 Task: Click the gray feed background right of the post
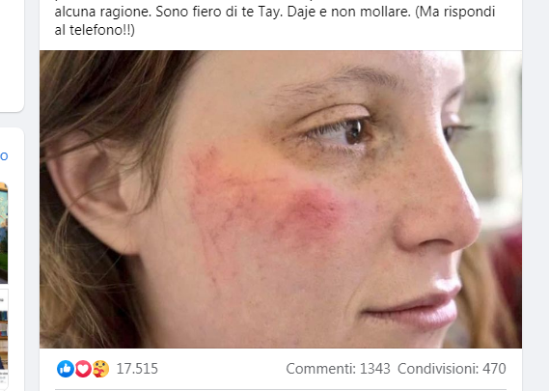point(535,195)
